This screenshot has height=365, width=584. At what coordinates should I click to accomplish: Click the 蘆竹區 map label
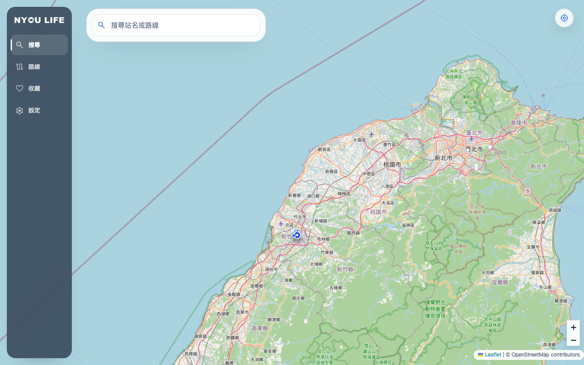[x=389, y=144]
